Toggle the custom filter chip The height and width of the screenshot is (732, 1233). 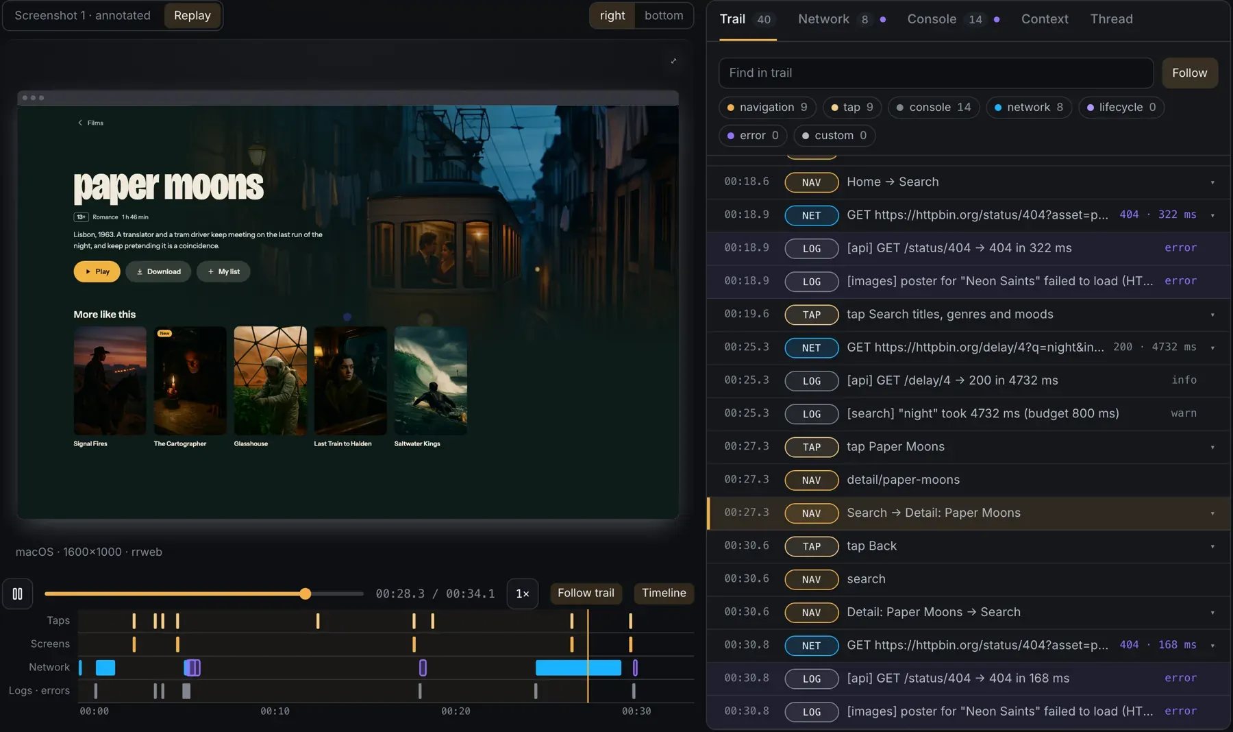coord(834,135)
